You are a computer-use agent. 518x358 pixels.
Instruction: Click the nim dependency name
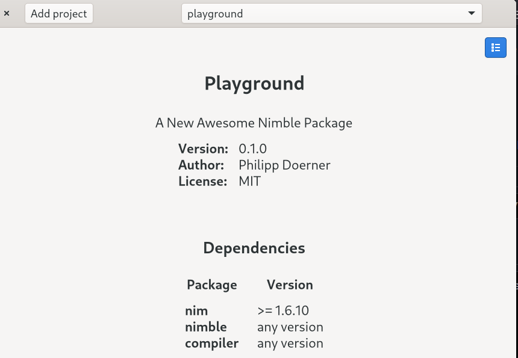[x=196, y=311]
